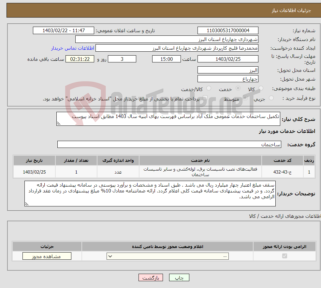The image size is (321, 288).
Task: Click the announcement date 1403/02/22 - 11:47 field
Action: [64, 31]
